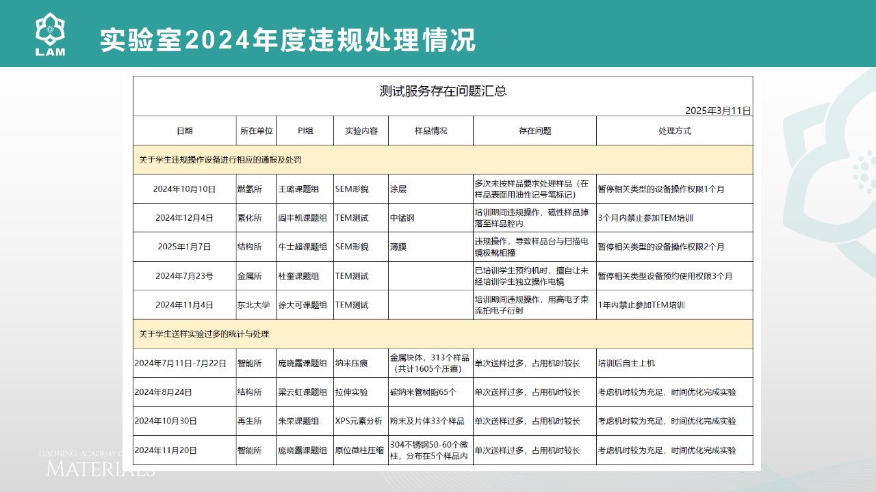Select date cell 2024年10月10日
This screenshot has height=492, width=876.
(x=184, y=189)
